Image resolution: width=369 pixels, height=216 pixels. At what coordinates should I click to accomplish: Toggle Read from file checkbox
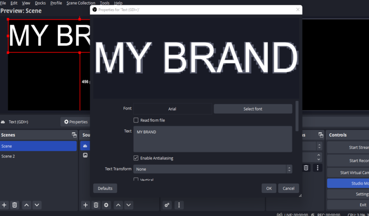[x=136, y=120]
